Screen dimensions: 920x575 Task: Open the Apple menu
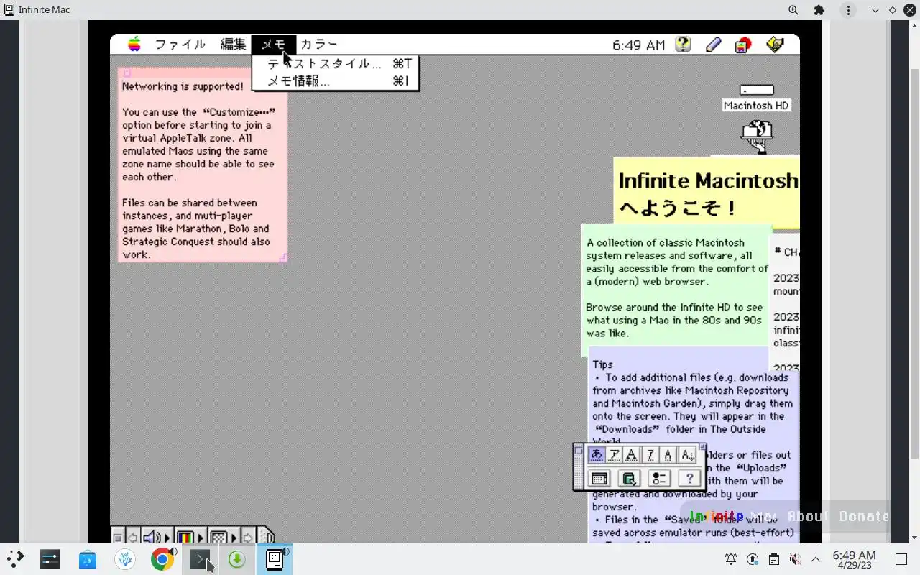(134, 45)
